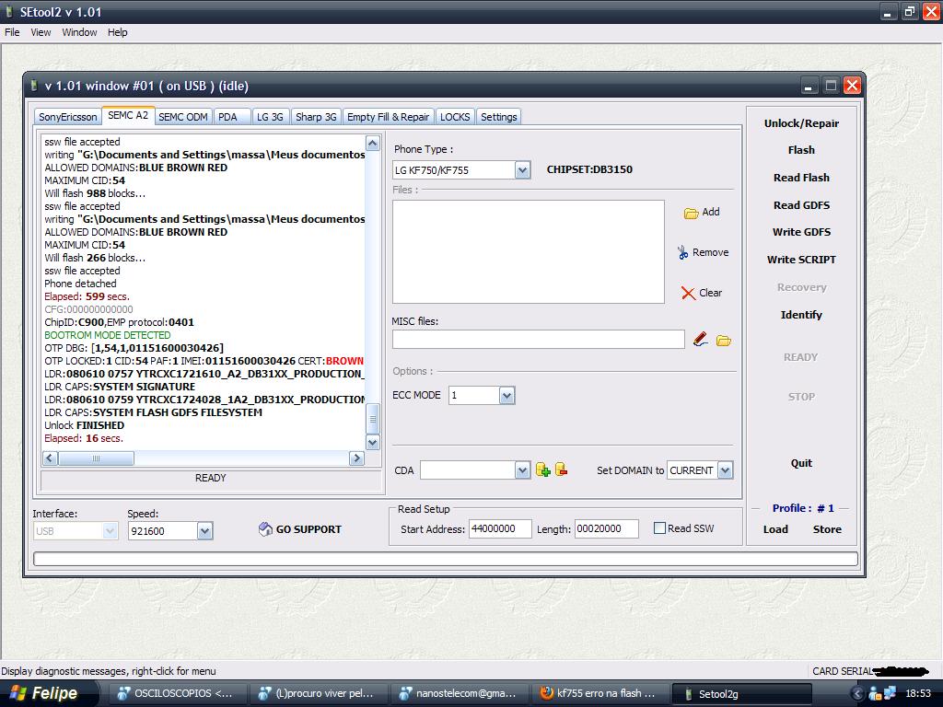Click the 'Elapsed: 16 secs.' log line
The height and width of the screenshot is (707, 943).
pos(84,438)
